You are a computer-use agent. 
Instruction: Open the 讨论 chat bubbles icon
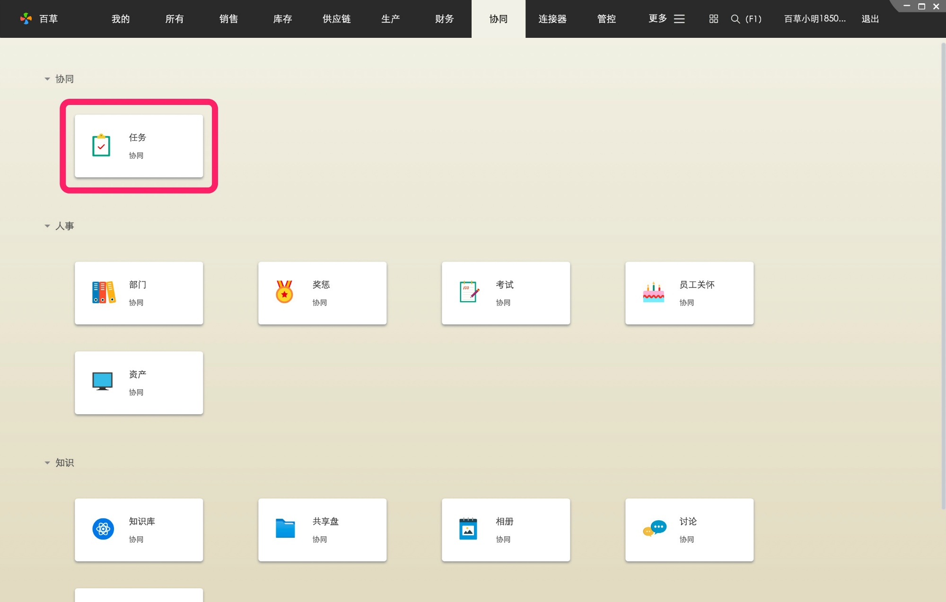[x=655, y=529]
